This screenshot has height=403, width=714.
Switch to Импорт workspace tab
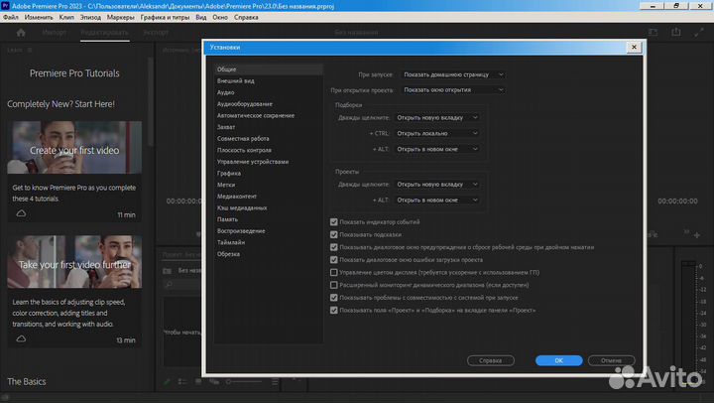(55, 33)
